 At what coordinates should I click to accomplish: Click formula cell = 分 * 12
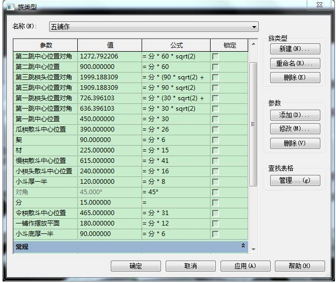[176, 223]
